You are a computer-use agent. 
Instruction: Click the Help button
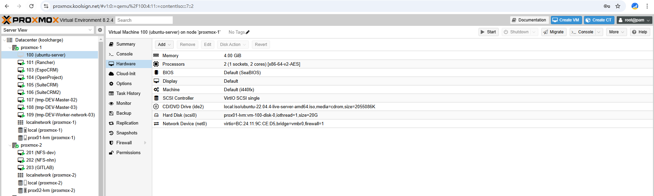pyautogui.click(x=640, y=32)
